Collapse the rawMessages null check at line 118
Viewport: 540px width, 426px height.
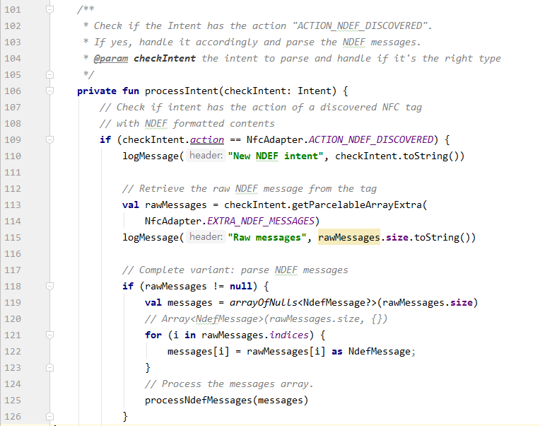(x=49, y=286)
